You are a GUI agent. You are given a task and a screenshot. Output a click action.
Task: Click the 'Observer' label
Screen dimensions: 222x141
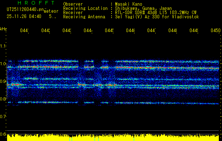[73, 4]
